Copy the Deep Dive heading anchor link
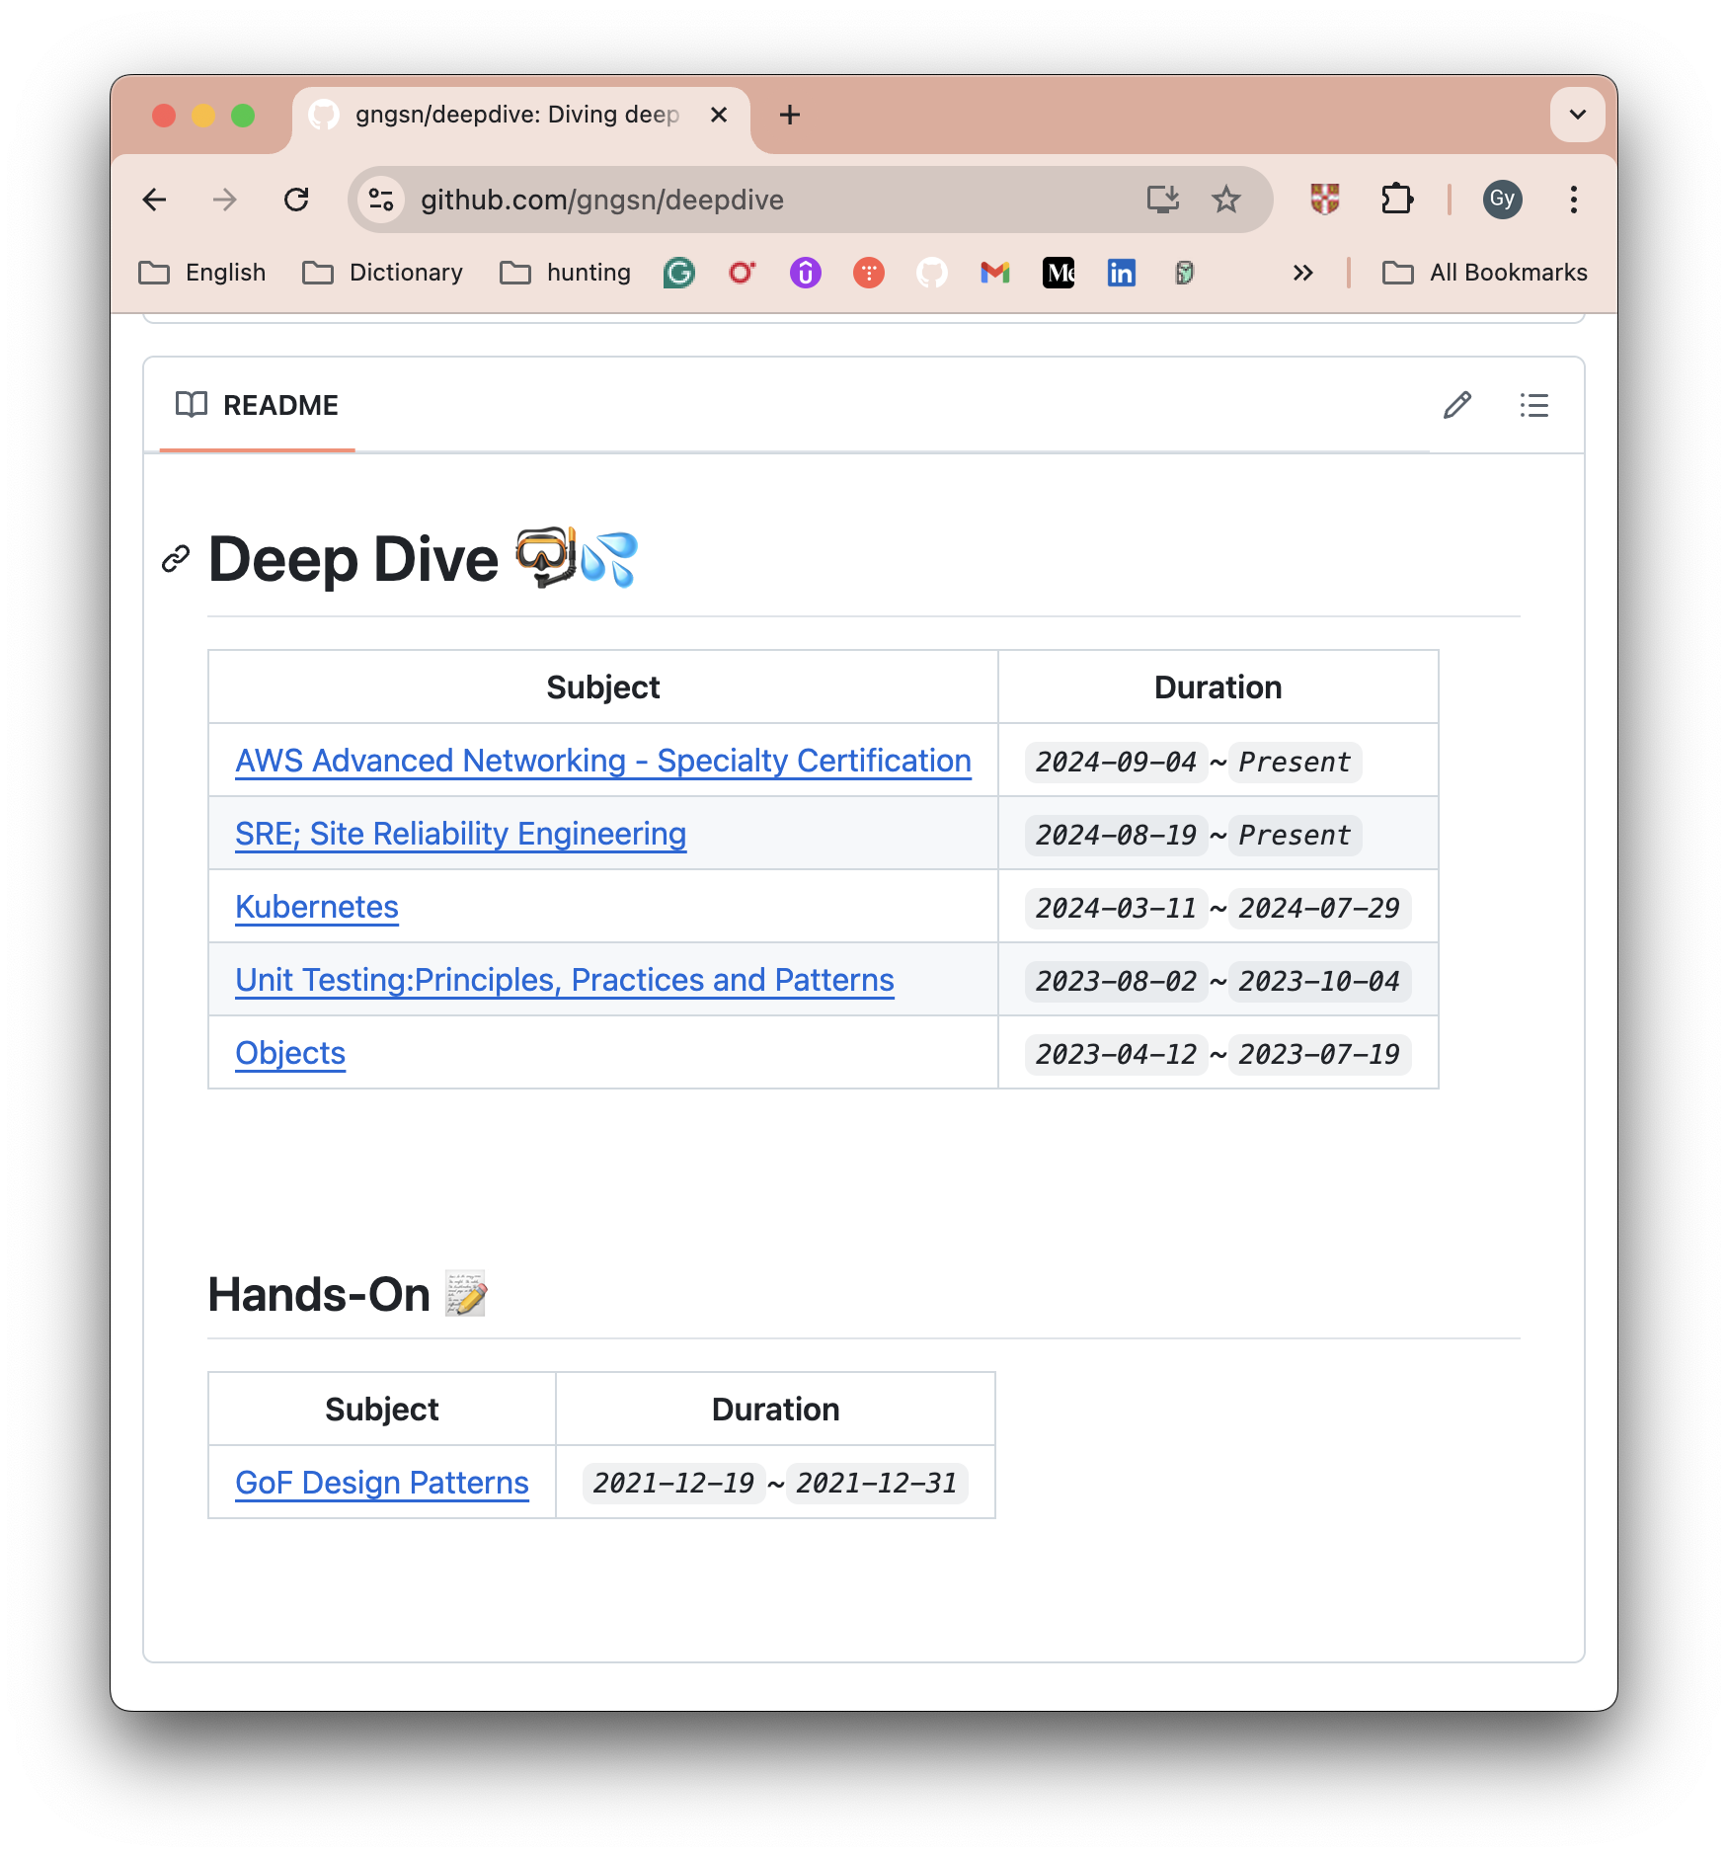Image resolution: width=1728 pixels, height=1857 pixels. tap(176, 559)
